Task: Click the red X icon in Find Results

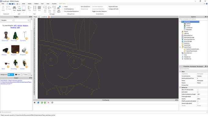Action: pyautogui.click(x=48, y=103)
